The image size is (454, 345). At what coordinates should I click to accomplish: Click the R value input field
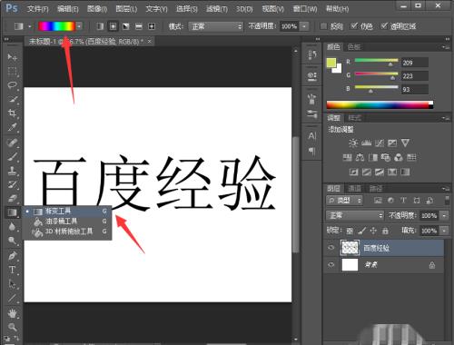[415, 63]
